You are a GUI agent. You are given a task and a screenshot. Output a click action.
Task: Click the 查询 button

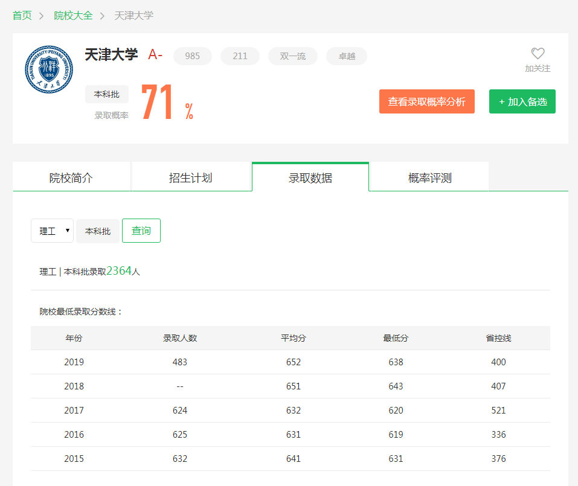pos(141,231)
